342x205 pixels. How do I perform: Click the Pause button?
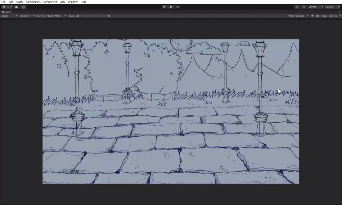(171, 7)
